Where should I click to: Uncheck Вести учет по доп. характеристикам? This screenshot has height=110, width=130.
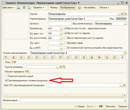click(66, 28)
